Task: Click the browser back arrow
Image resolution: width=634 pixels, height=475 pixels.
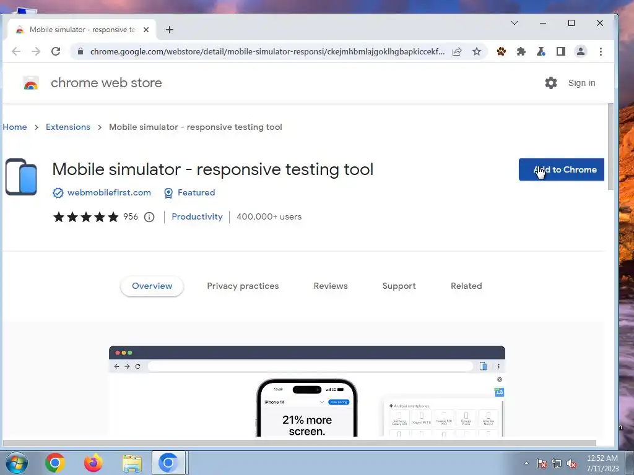Action: coord(16,51)
